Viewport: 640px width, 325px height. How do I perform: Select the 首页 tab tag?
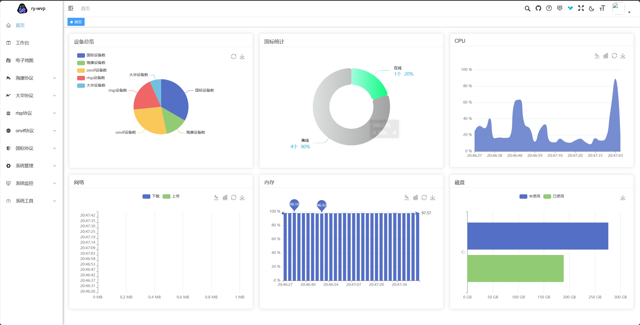[76, 22]
